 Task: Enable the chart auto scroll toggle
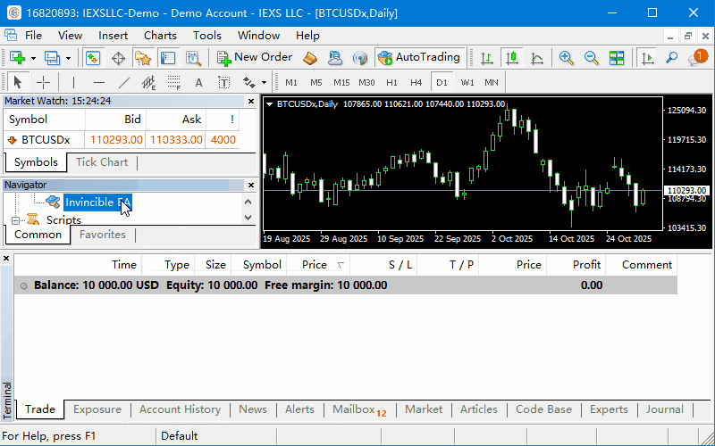click(647, 58)
